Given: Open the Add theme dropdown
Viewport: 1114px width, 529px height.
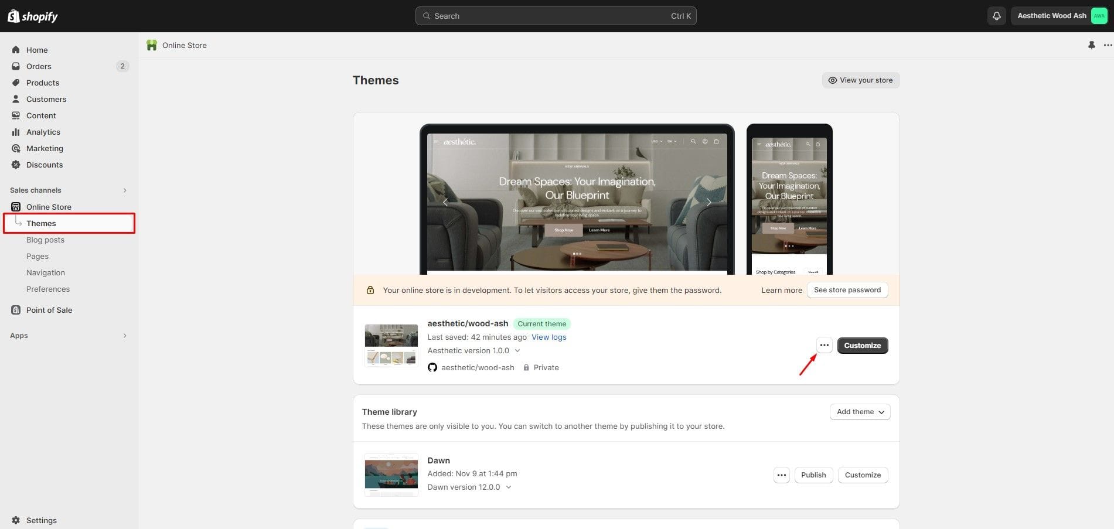Looking at the screenshot, I should pos(860,412).
